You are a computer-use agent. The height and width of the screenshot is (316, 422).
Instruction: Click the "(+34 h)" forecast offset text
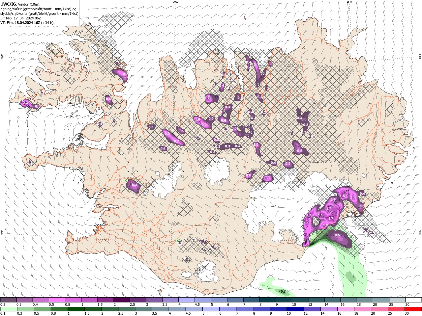pyautogui.click(x=47, y=23)
